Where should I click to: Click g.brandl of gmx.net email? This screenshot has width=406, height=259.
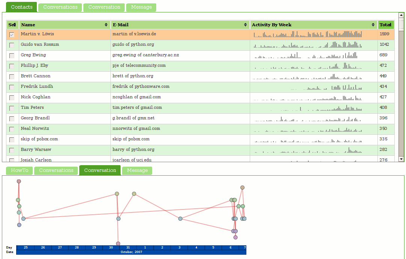click(x=133, y=118)
